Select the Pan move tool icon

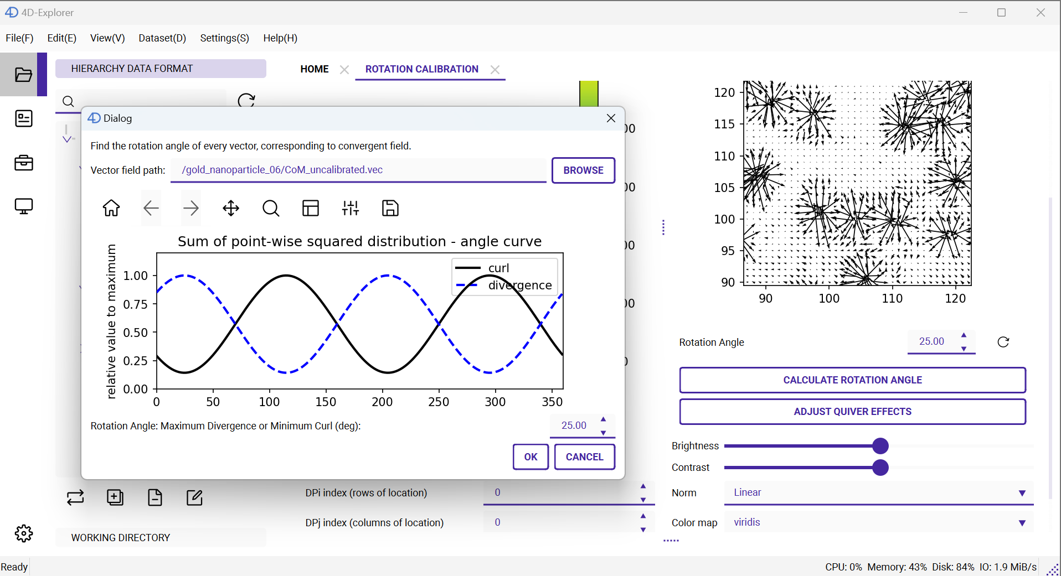coord(231,208)
